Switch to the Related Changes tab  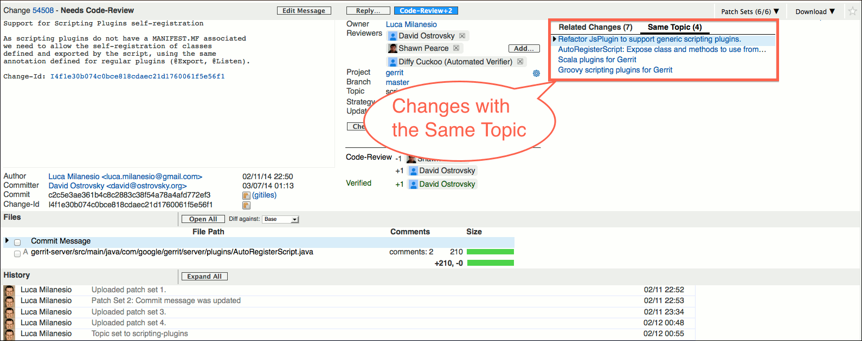click(x=595, y=27)
